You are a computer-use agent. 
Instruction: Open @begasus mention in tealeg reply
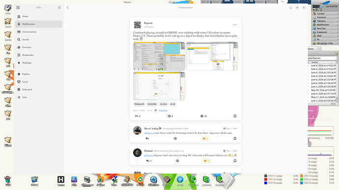149,133
